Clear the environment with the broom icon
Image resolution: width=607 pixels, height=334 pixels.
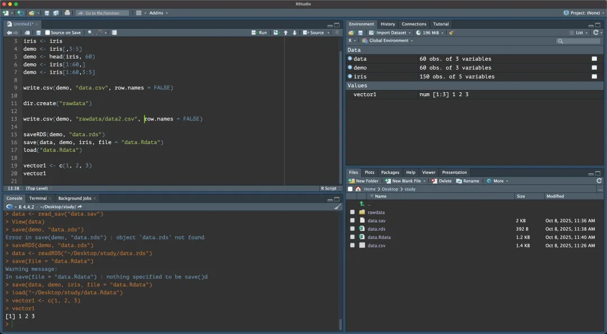[451, 33]
